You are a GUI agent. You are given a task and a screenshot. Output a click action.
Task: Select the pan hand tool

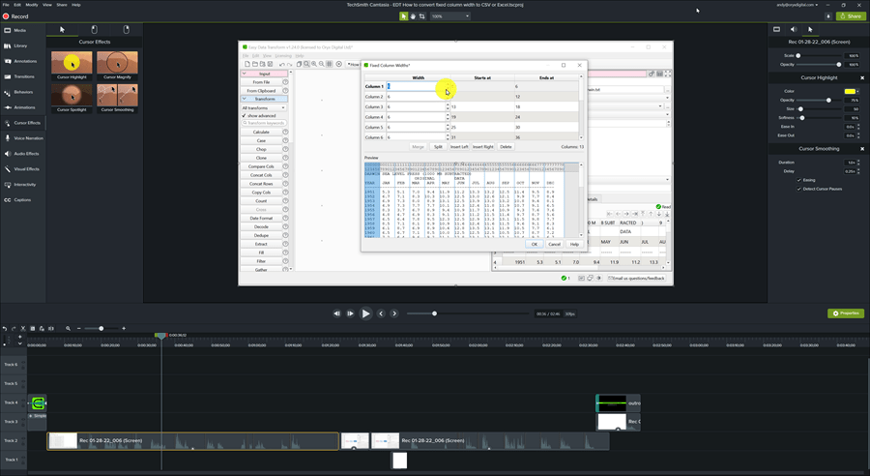(x=414, y=16)
